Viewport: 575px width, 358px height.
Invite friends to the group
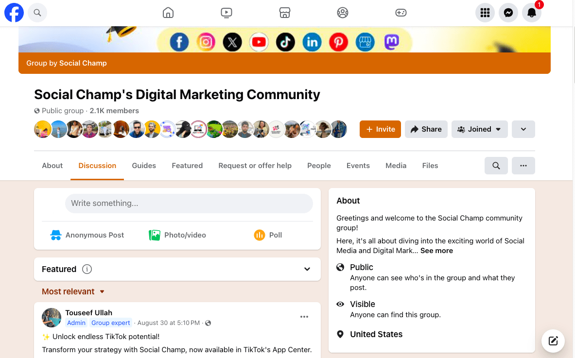380,129
